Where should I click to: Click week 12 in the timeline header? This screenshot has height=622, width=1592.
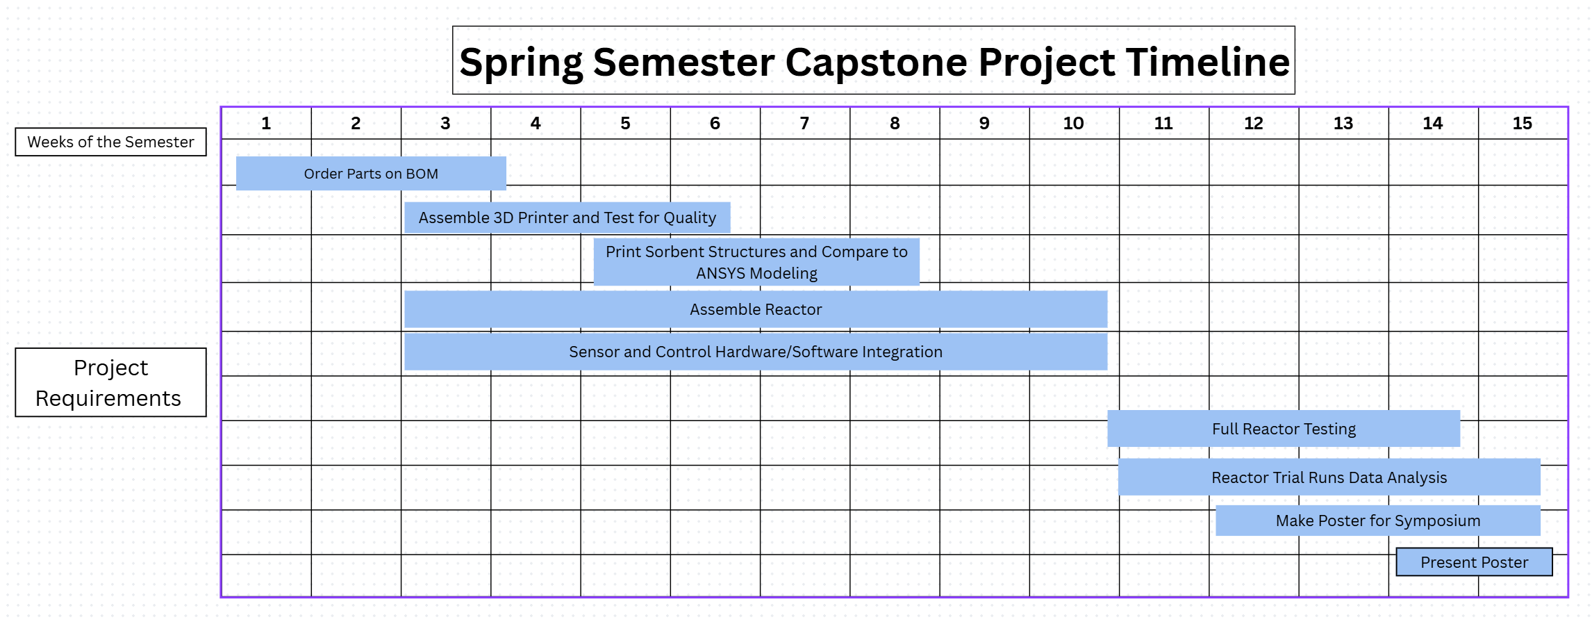click(x=1254, y=124)
